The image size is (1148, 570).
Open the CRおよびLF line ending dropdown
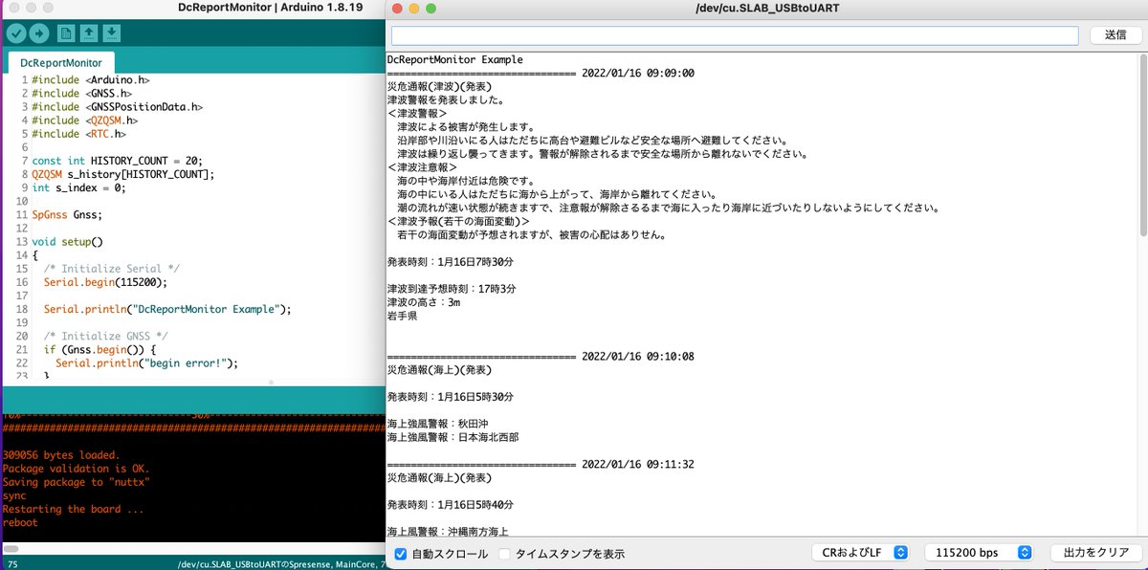pyautogui.click(x=860, y=553)
